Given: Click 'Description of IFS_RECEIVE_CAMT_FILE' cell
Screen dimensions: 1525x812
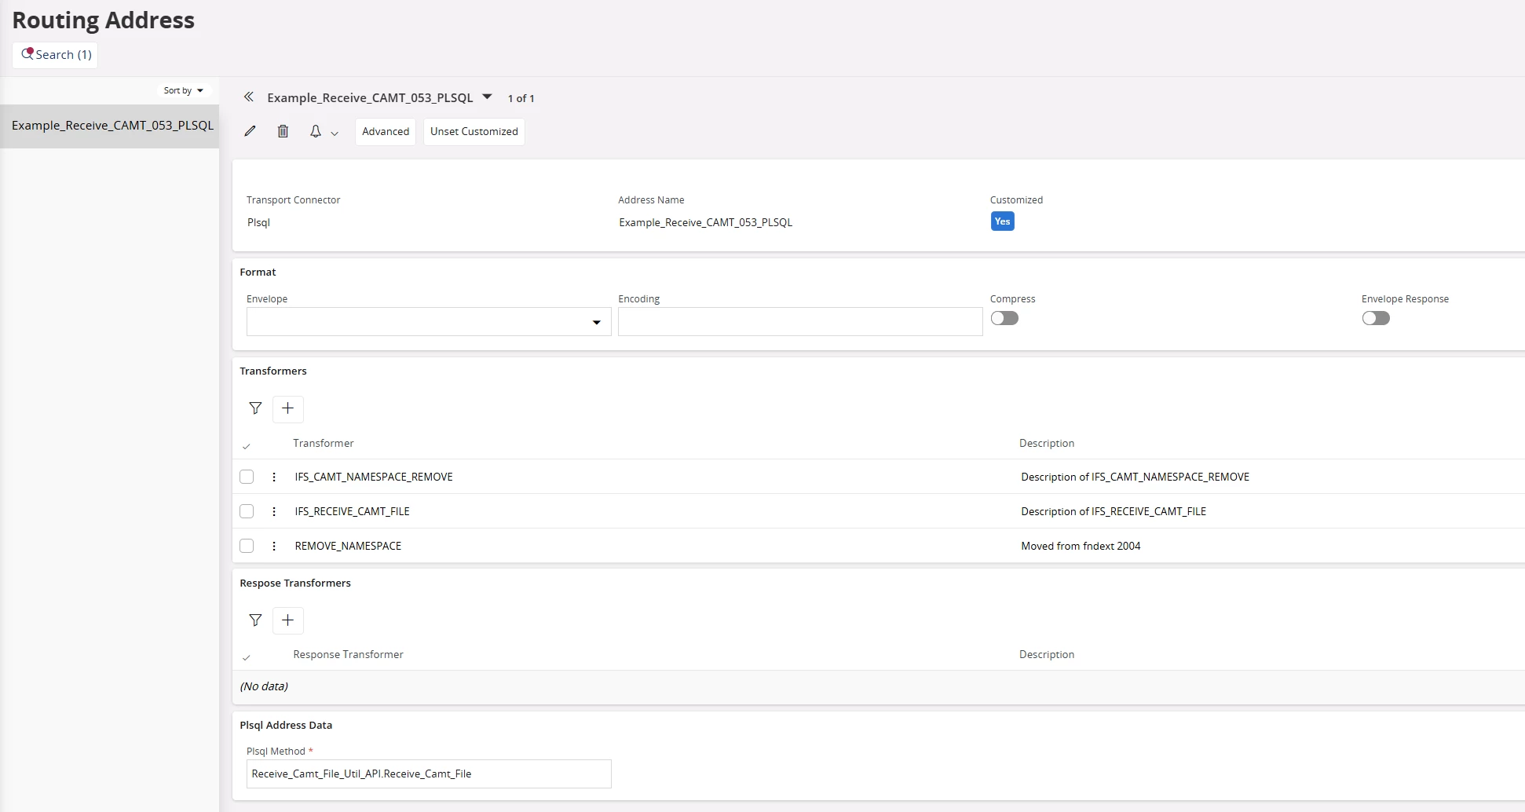Looking at the screenshot, I should [1114, 511].
